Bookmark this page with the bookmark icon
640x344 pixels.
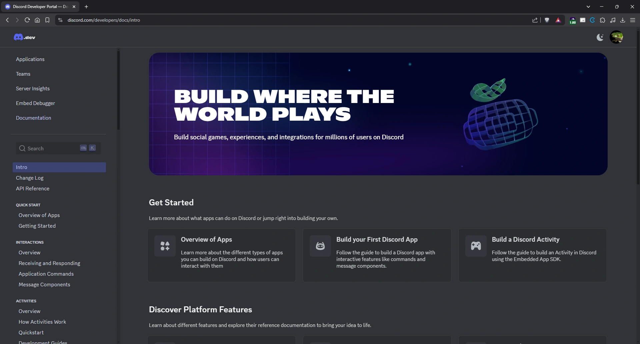pyautogui.click(x=47, y=20)
